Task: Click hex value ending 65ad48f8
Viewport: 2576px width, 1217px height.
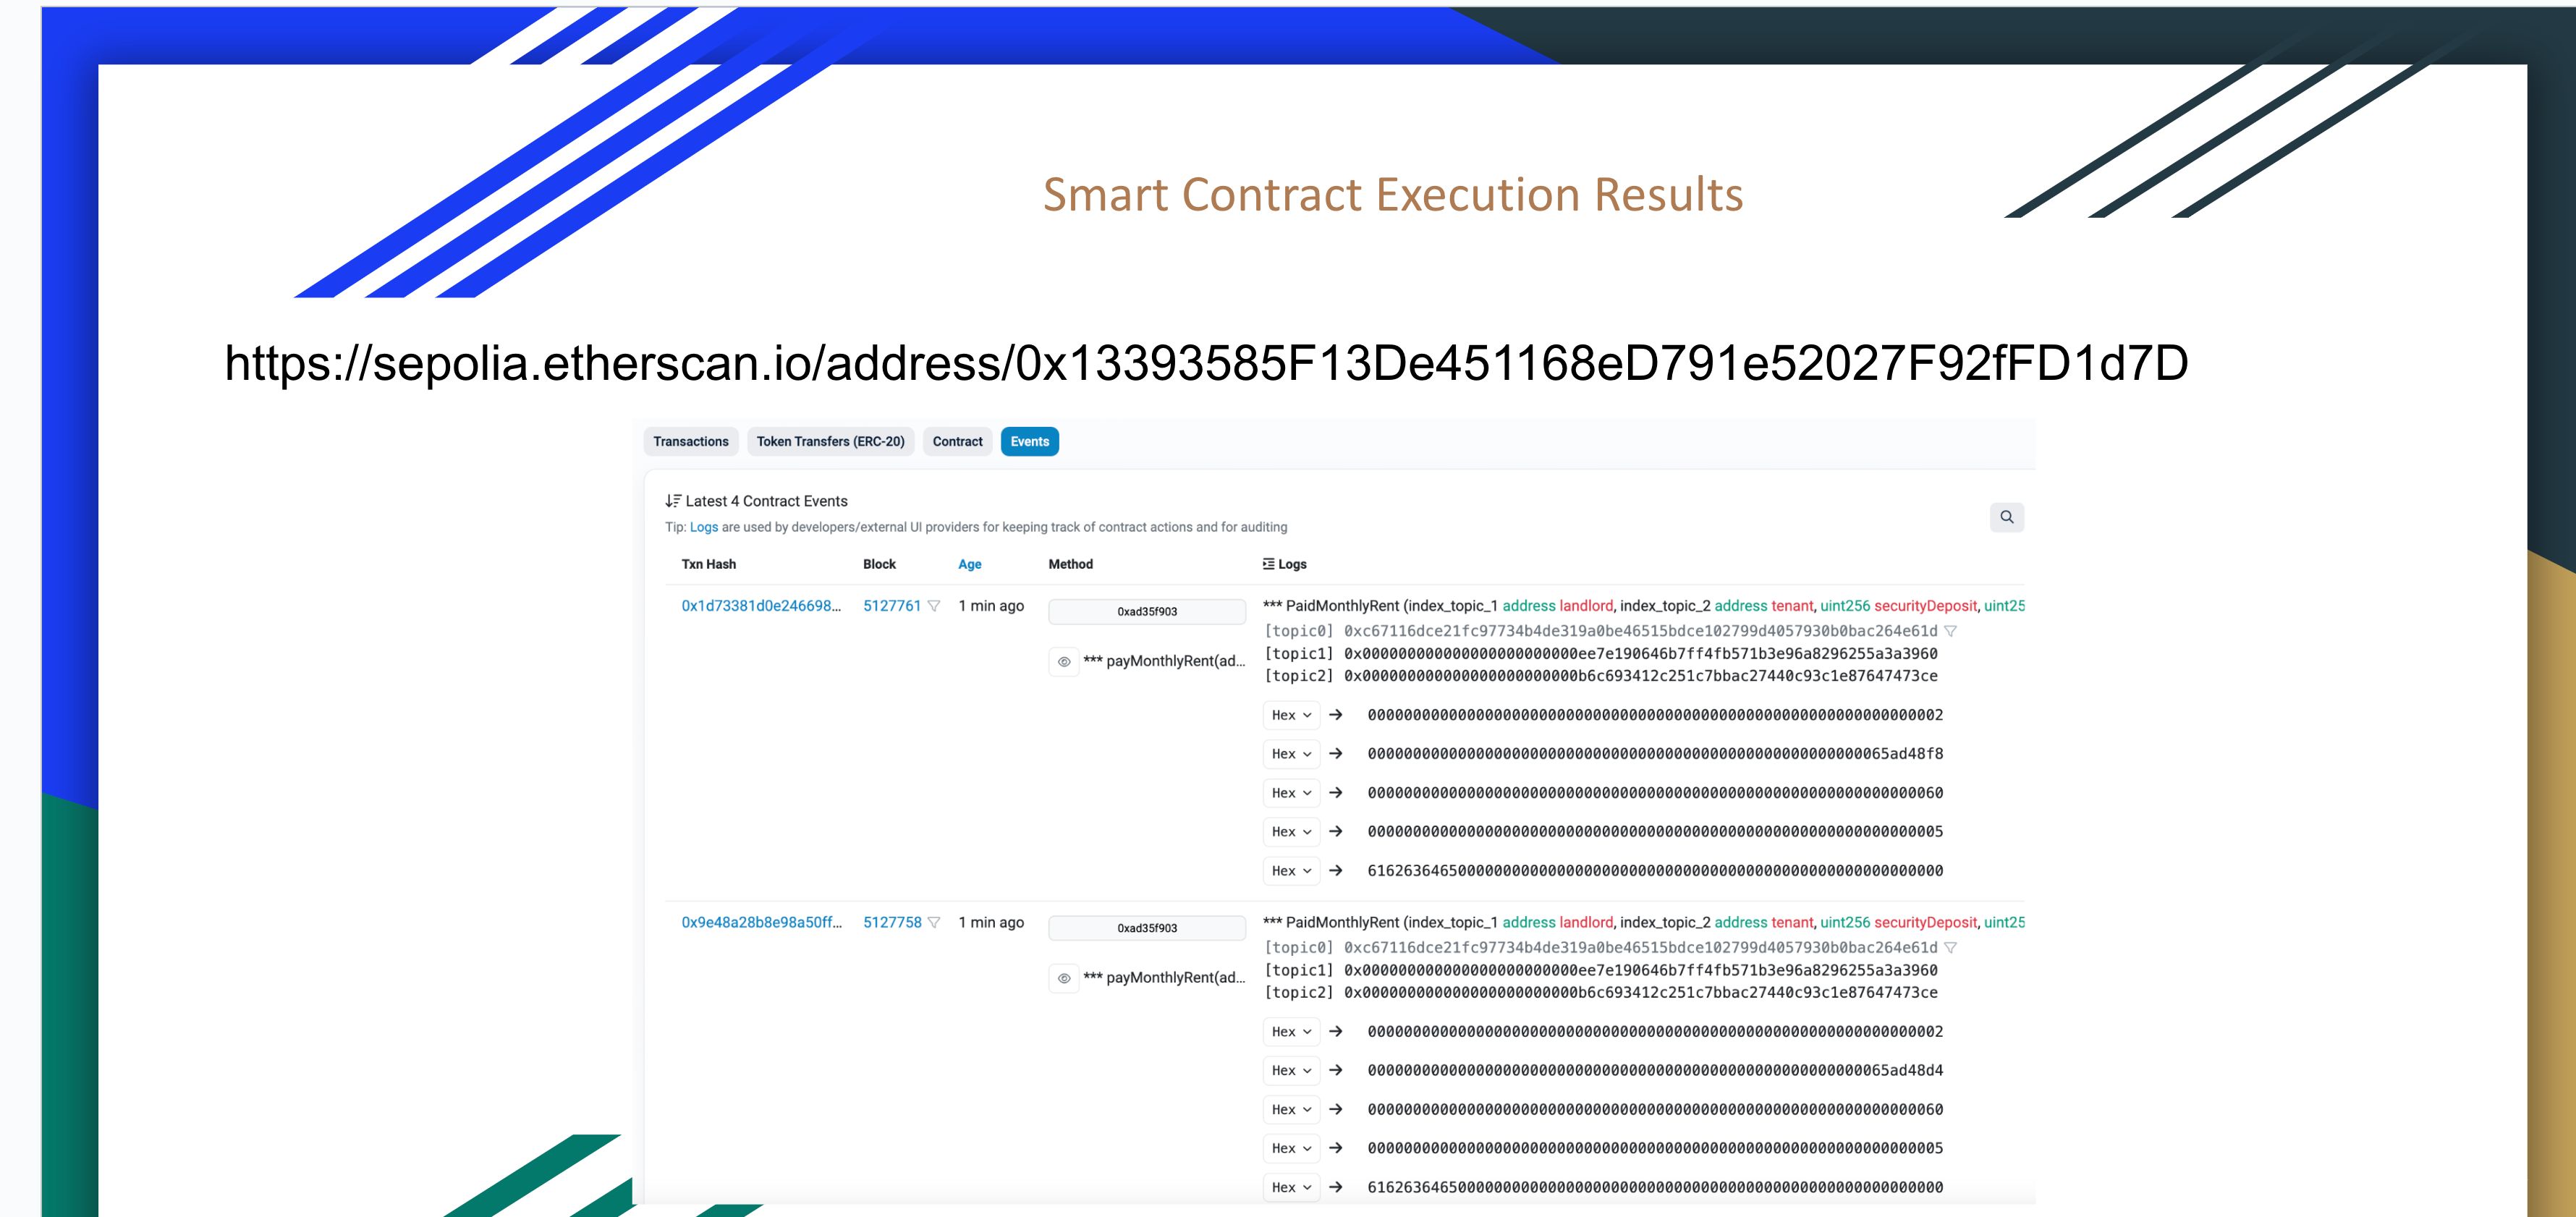Action: (x=1655, y=754)
